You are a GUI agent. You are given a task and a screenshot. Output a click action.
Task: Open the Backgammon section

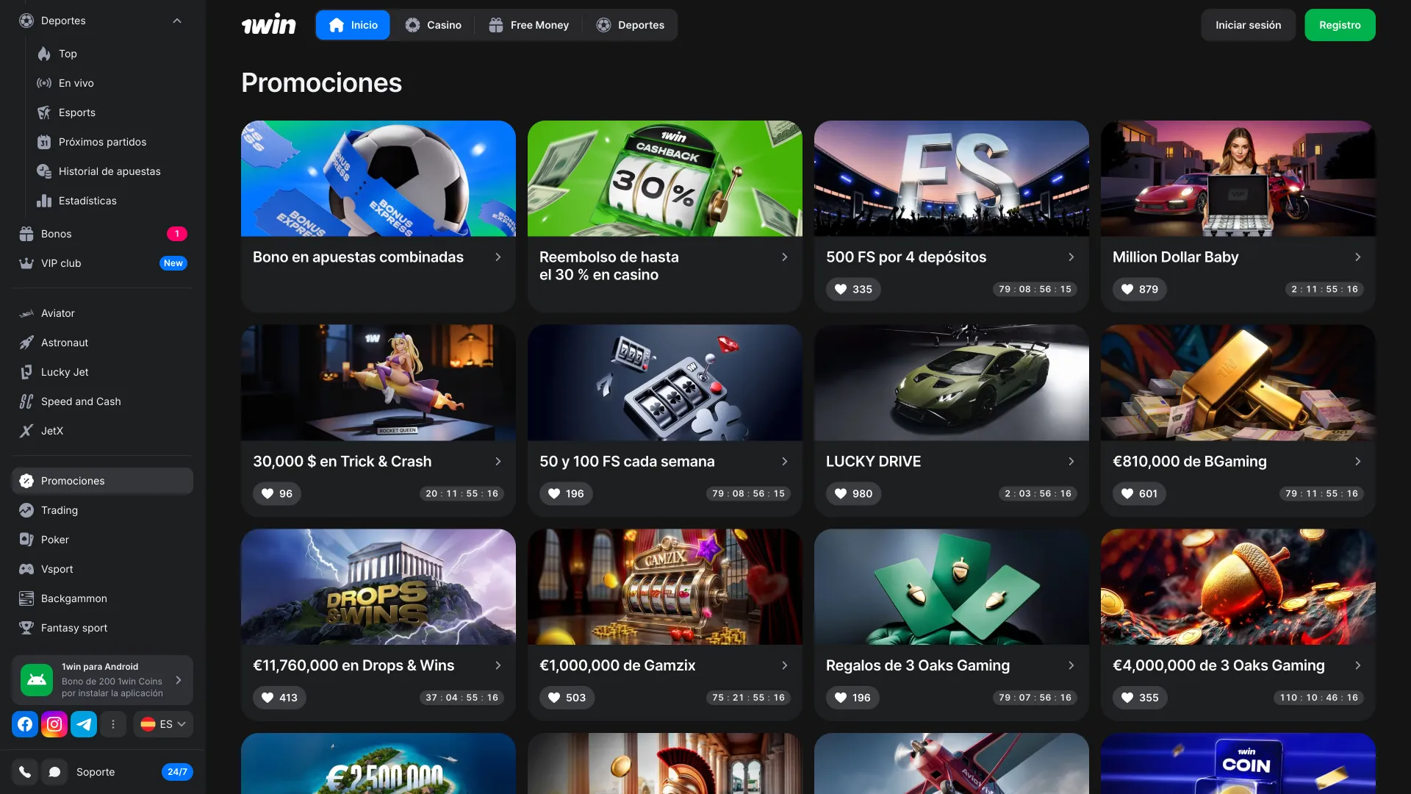coord(72,598)
